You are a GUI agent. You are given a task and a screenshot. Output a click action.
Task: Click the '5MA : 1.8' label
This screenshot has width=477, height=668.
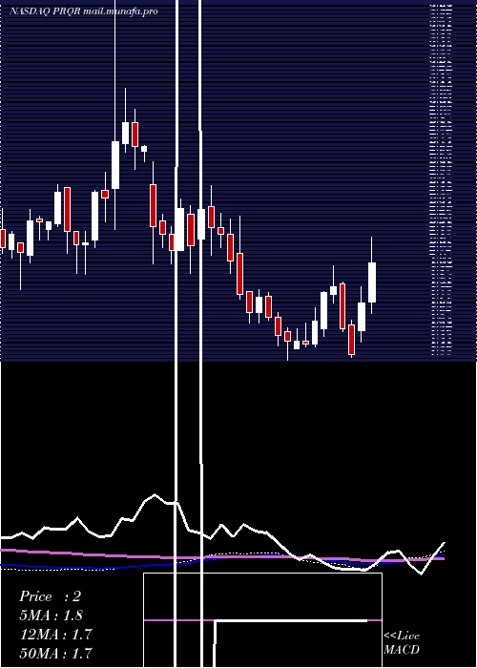tap(52, 616)
